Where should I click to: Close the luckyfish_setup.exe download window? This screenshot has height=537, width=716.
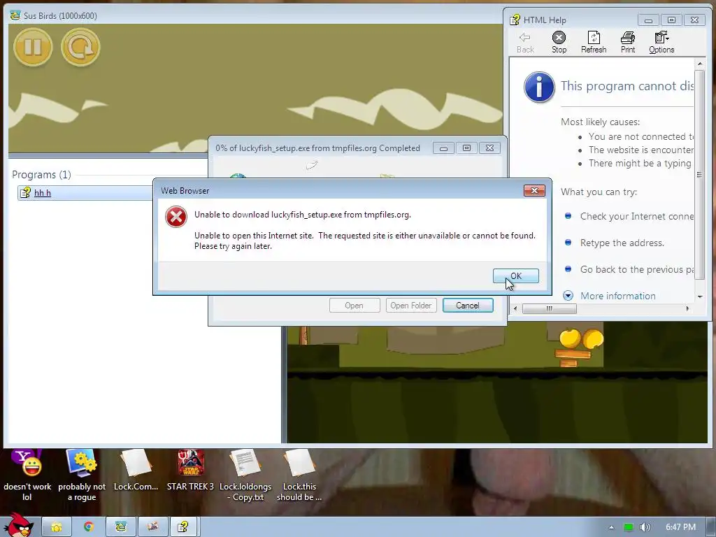pos(489,148)
